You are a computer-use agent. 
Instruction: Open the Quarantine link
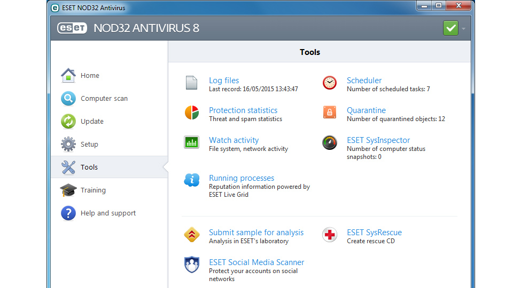point(366,110)
